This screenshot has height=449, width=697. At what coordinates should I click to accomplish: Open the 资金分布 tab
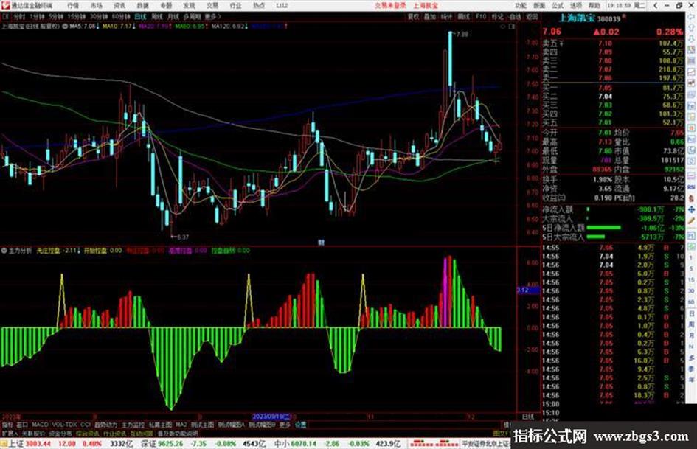coord(60,434)
